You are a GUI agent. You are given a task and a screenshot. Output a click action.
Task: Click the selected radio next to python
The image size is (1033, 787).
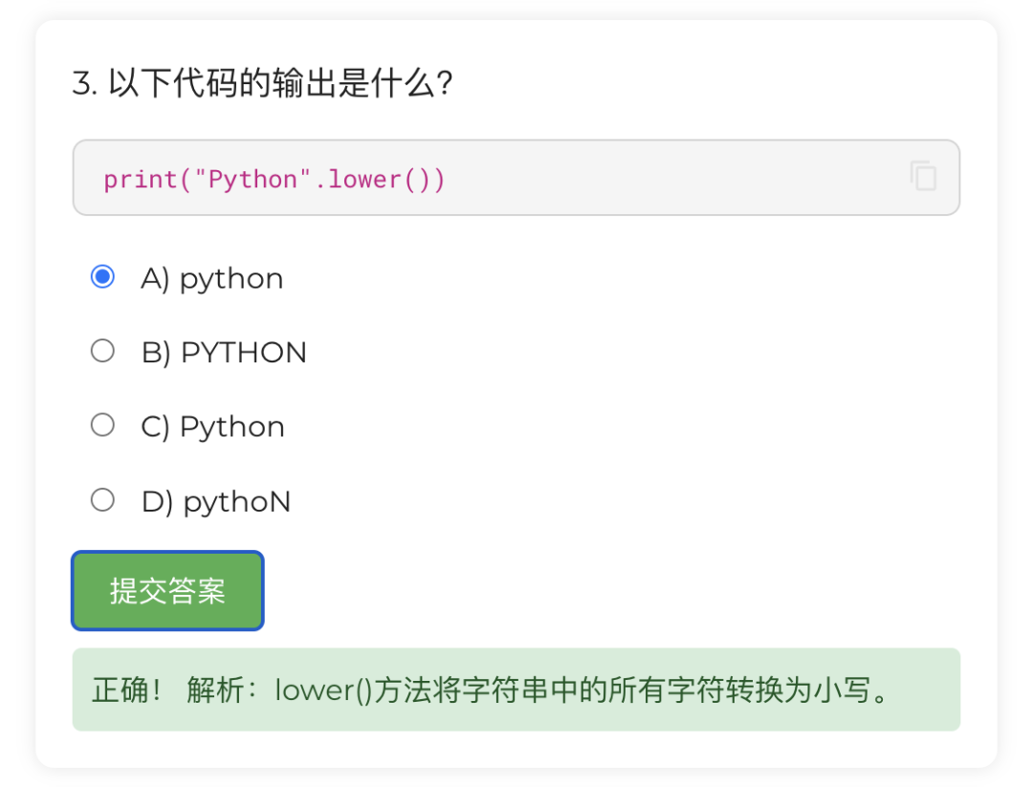point(102,276)
